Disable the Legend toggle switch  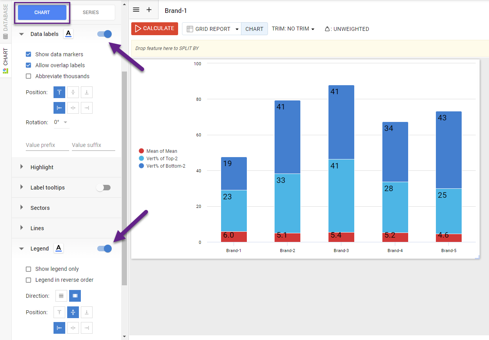pyautogui.click(x=105, y=249)
